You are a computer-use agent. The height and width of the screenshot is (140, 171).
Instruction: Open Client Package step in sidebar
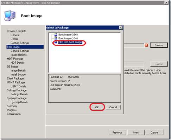click(x=15, y=78)
